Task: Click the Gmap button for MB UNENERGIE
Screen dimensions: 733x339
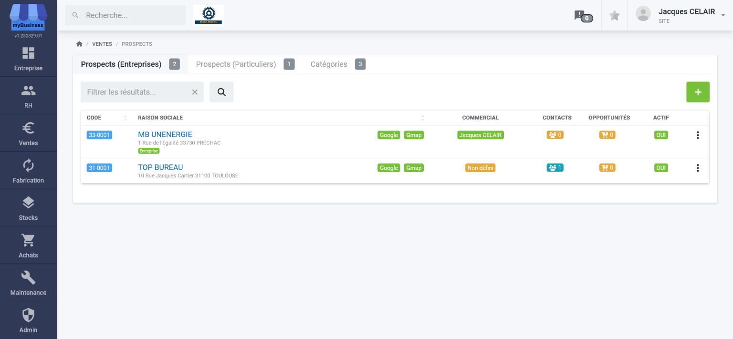Action: [x=414, y=135]
